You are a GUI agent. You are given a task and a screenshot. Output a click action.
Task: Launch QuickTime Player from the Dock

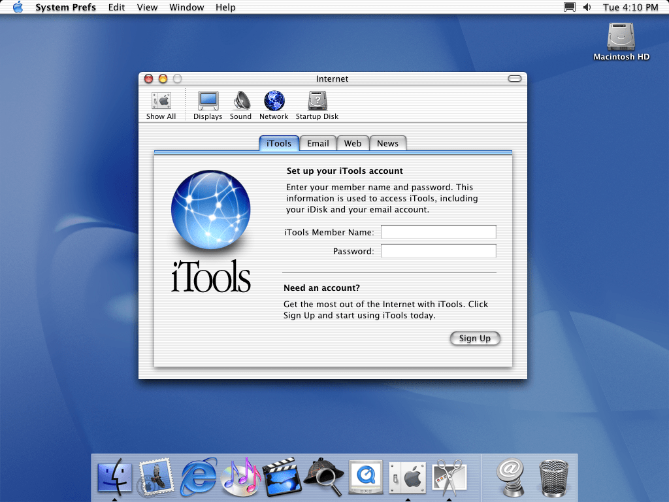tap(366, 477)
